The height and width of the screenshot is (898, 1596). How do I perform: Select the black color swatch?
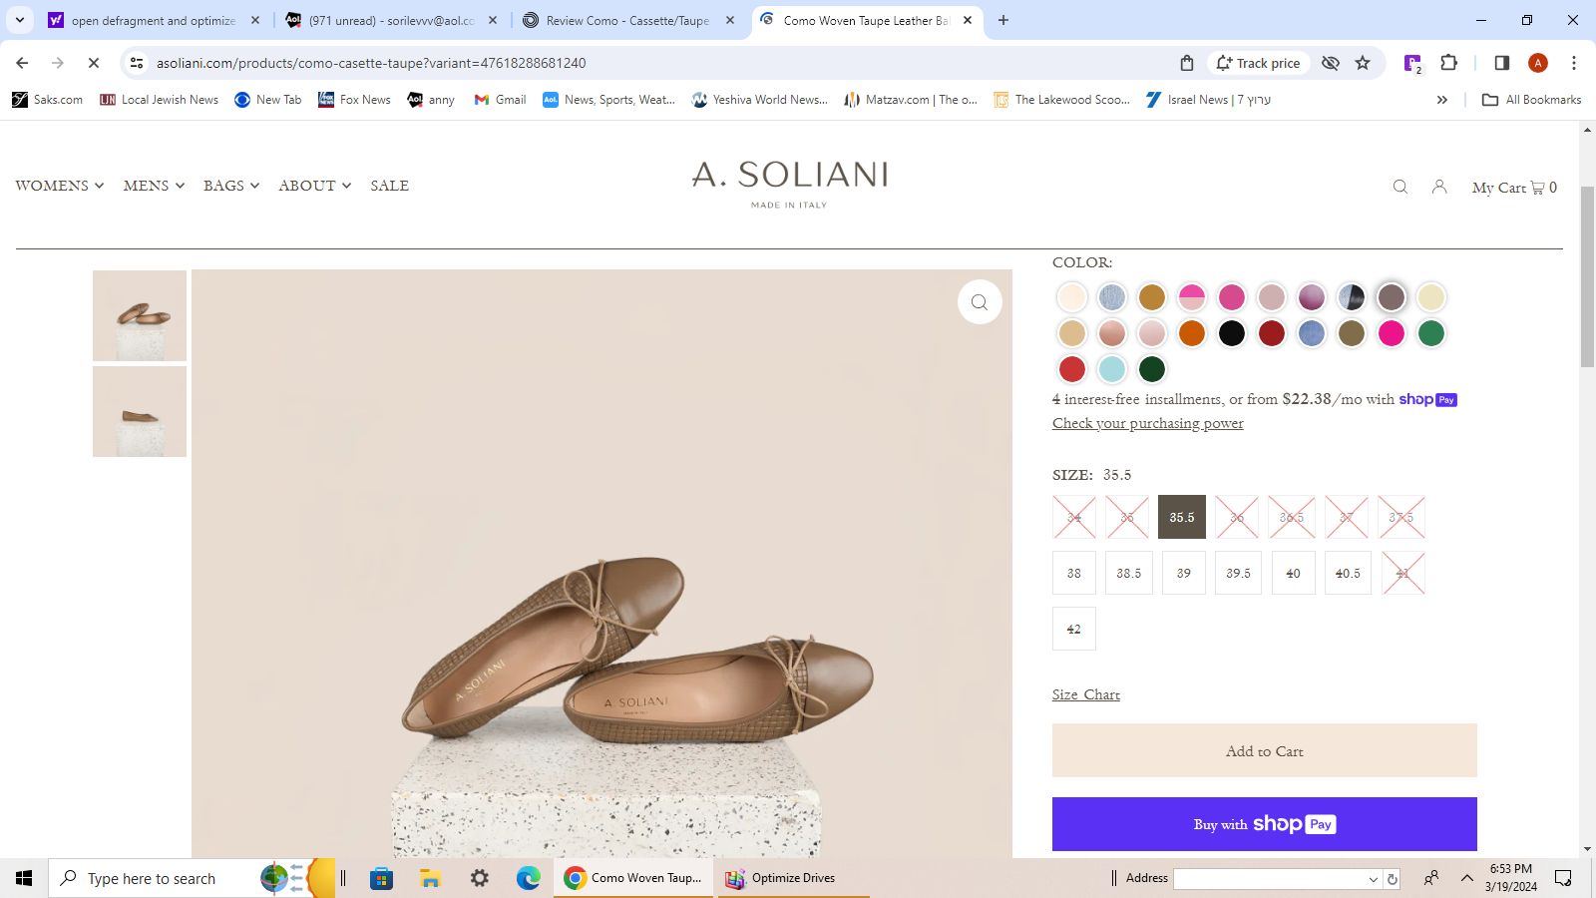pos(1232,333)
